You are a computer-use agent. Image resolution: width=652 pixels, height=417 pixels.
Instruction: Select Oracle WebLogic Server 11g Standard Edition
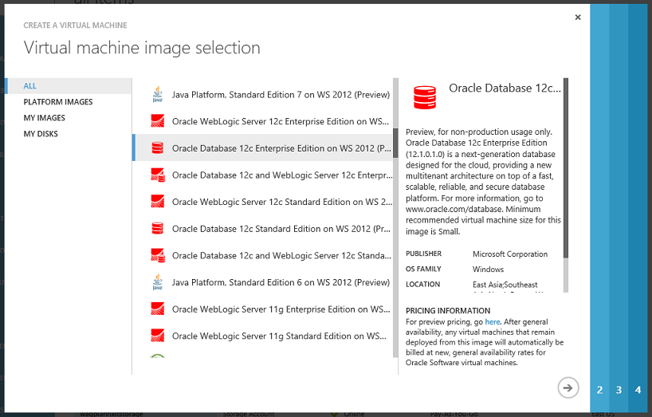262,336
